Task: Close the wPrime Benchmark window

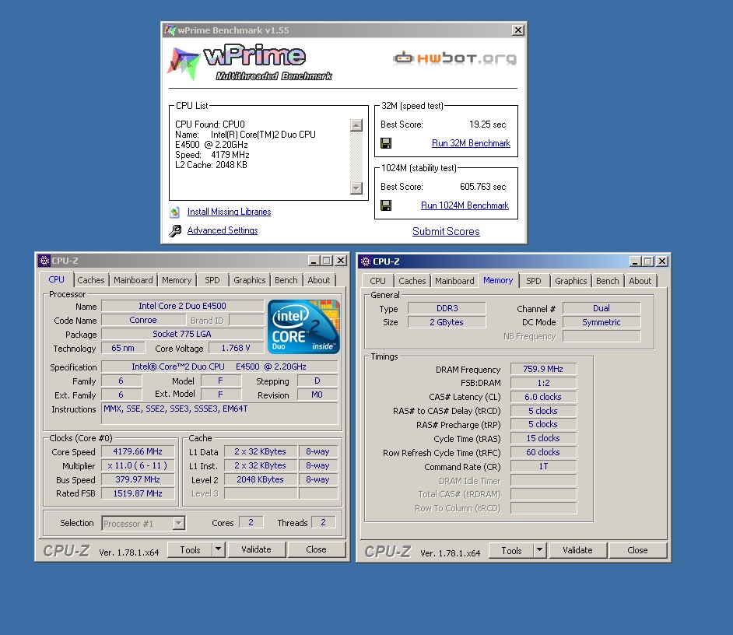Action: coord(518,30)
